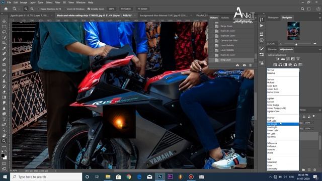Image resolution: width=322 pixels, height=181 pixels.
Task: Switch to the Libraries tab
Action: [x=272, y=49]
